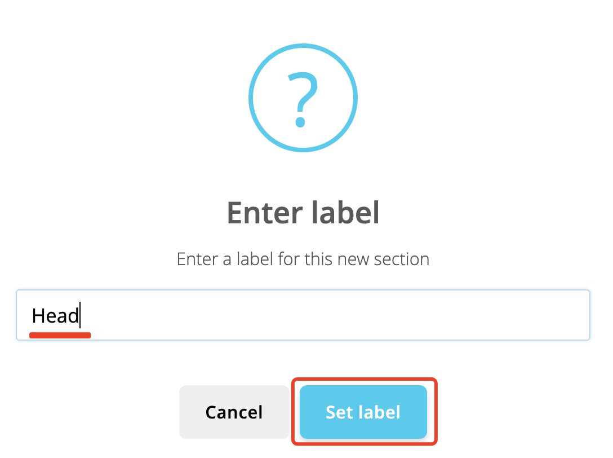Click the "Enter a label for this new section" text

point(303,259)
